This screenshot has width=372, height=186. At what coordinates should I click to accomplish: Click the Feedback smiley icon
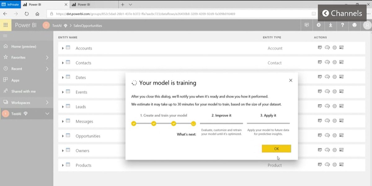point(355,25)
